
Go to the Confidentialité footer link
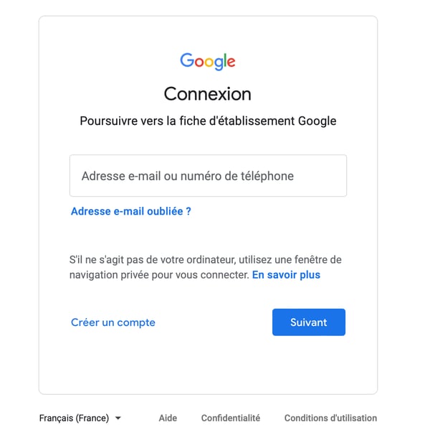coord(231,418)
